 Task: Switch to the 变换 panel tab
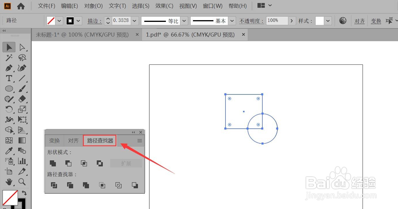(54, 140)
